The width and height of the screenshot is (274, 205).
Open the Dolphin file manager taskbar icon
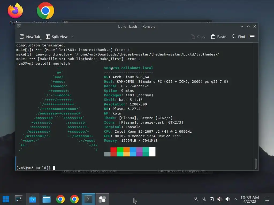(47, 199)
